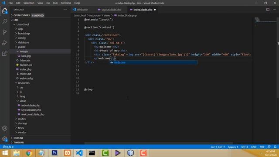Open lake.jpg in the file tree

pos(41,56)
